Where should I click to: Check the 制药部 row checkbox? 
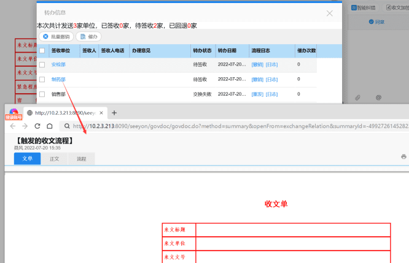point(42,80)
